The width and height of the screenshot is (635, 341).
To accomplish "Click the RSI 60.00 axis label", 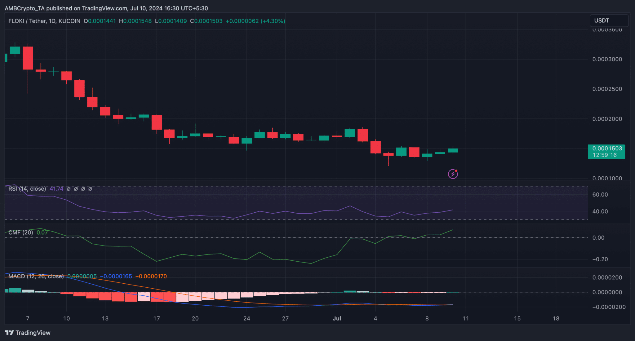I will (x=600, y=195).
